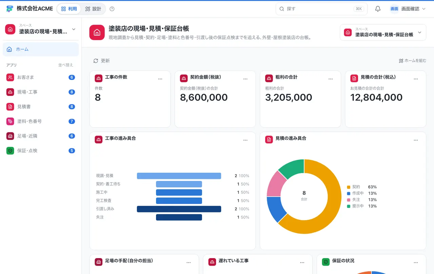Image resolution: width=434 pixels, height=274 pixels.
Task: Click the refresh icon next to 更新
Action: [96, 61]
